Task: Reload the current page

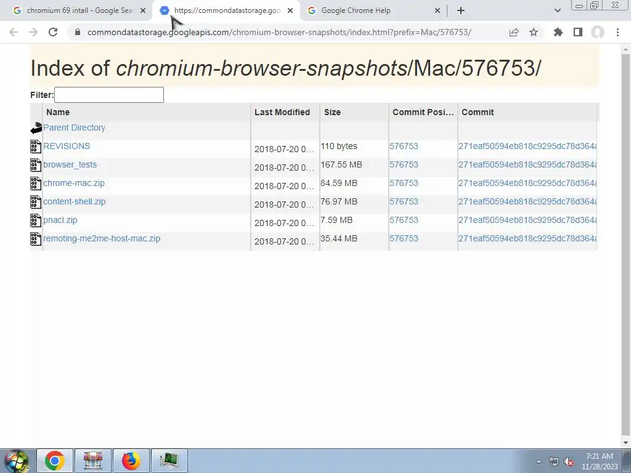Action: [53, 32]
